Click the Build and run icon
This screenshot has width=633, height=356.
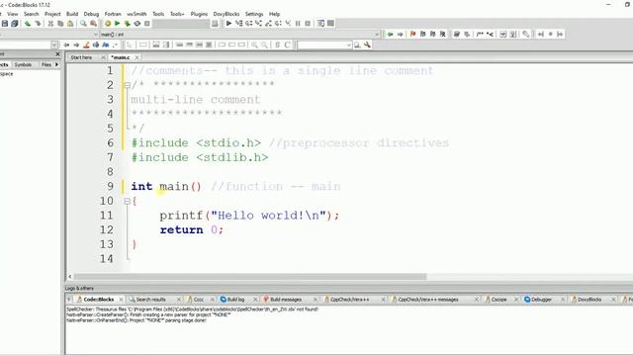[x=128, y=24]
